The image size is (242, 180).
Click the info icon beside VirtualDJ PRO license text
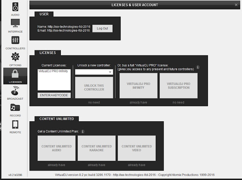click(x=198, y=67)
